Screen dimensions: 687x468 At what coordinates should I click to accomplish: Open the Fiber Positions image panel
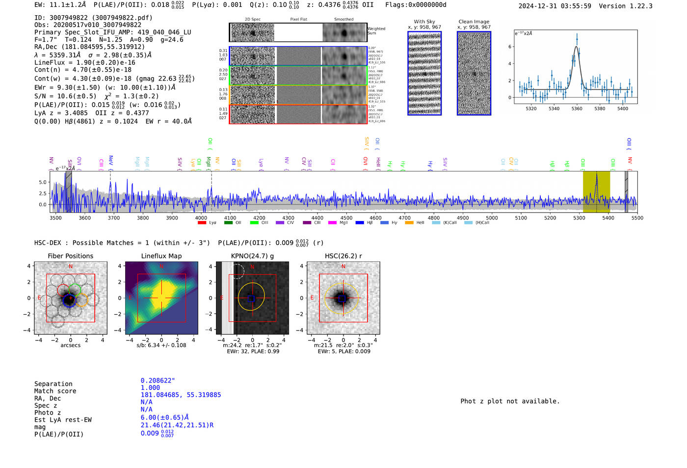click(71, 298)
